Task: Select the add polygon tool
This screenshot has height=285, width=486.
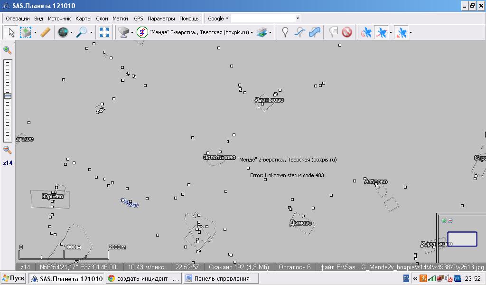Action: tap(314, 32)
